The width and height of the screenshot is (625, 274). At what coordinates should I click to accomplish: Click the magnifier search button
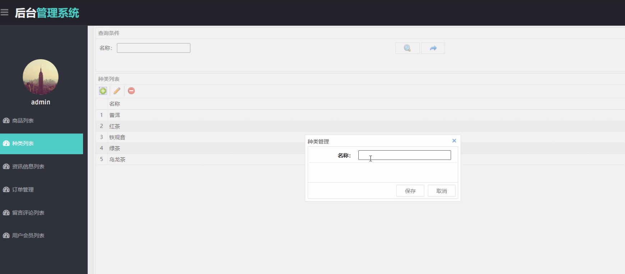pos(407,48)
